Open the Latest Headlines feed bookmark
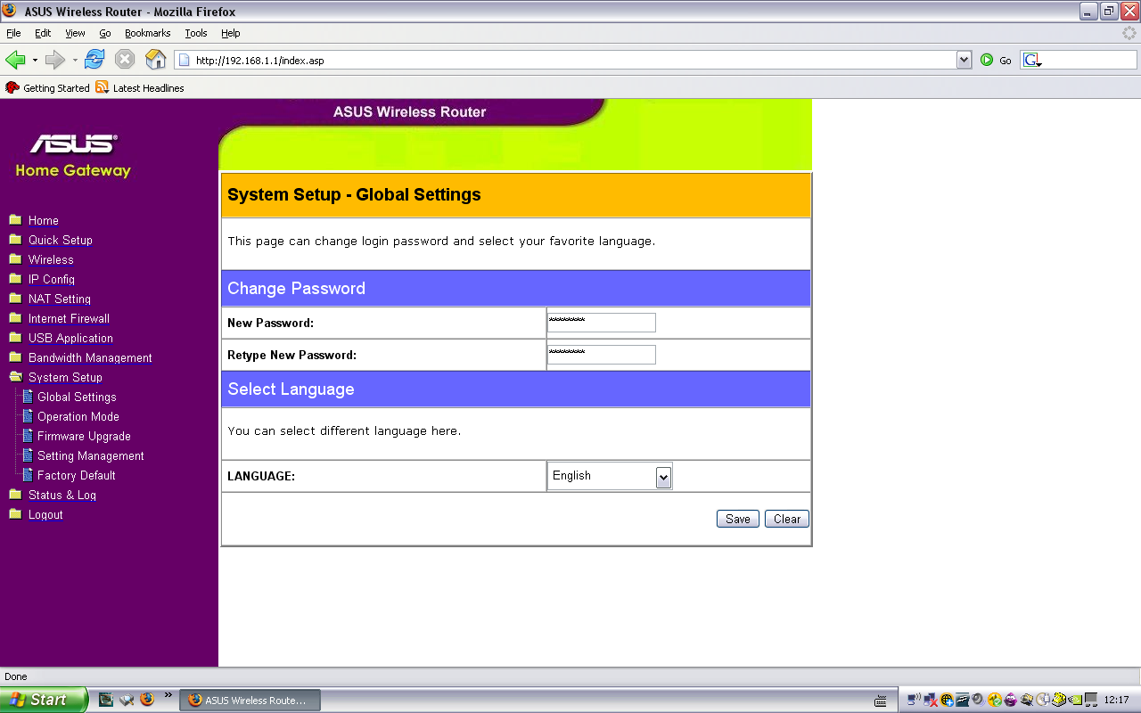This screenshot has width=1141, height=713. pyautogui.click(x=140, y=87)
